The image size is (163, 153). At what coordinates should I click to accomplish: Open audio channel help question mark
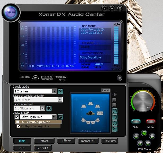click(x=60, y=91)
